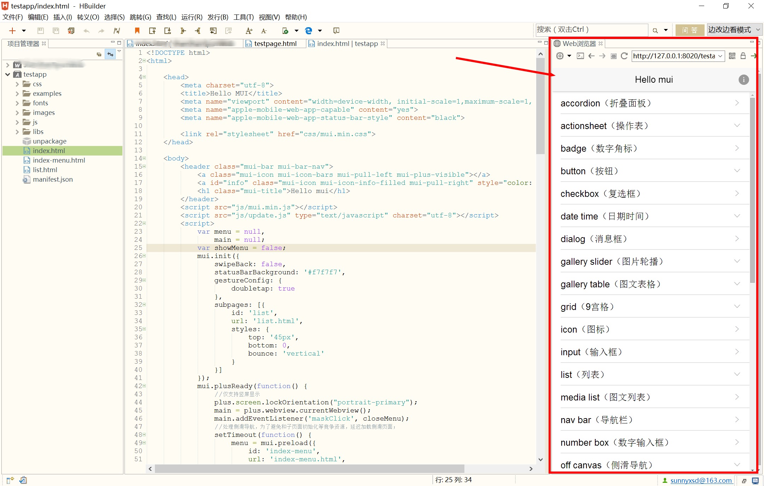The image size is (764, 486).
Task: Click the Web browser page scrollbar
Action: [x=752, y=190]
